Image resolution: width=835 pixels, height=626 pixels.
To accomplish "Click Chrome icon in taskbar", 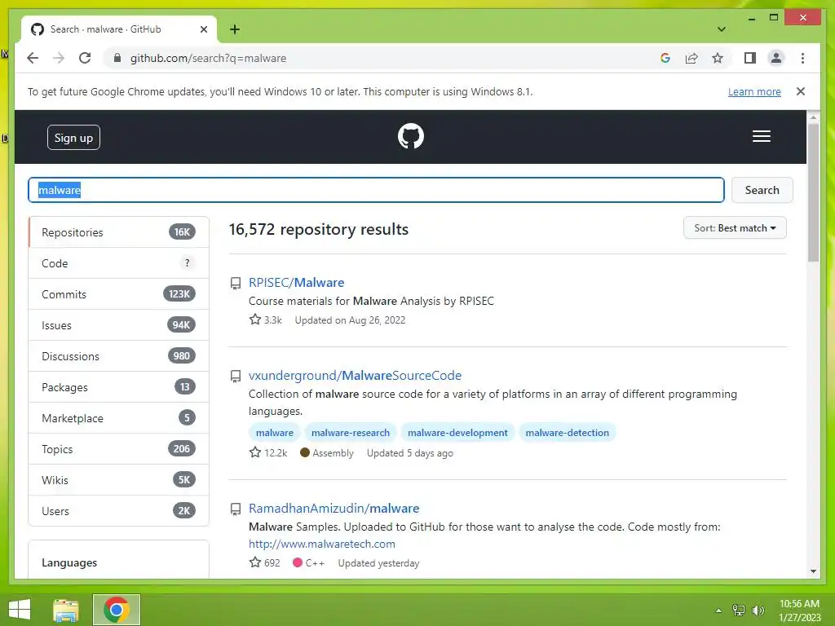I will 117,610.
